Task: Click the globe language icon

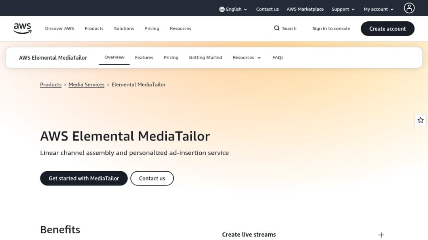Action: coord(222,9)
